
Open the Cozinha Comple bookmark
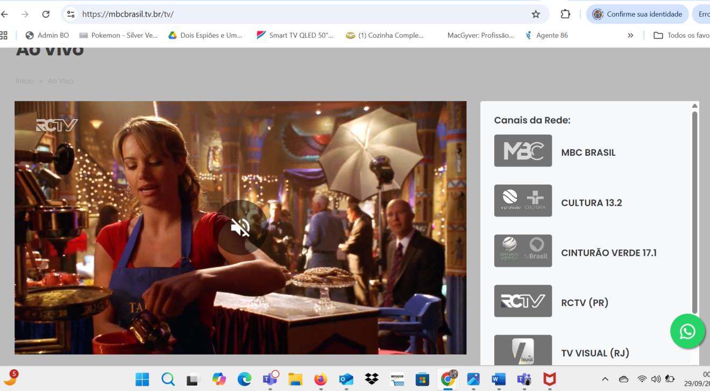click(x=385, y=35)
